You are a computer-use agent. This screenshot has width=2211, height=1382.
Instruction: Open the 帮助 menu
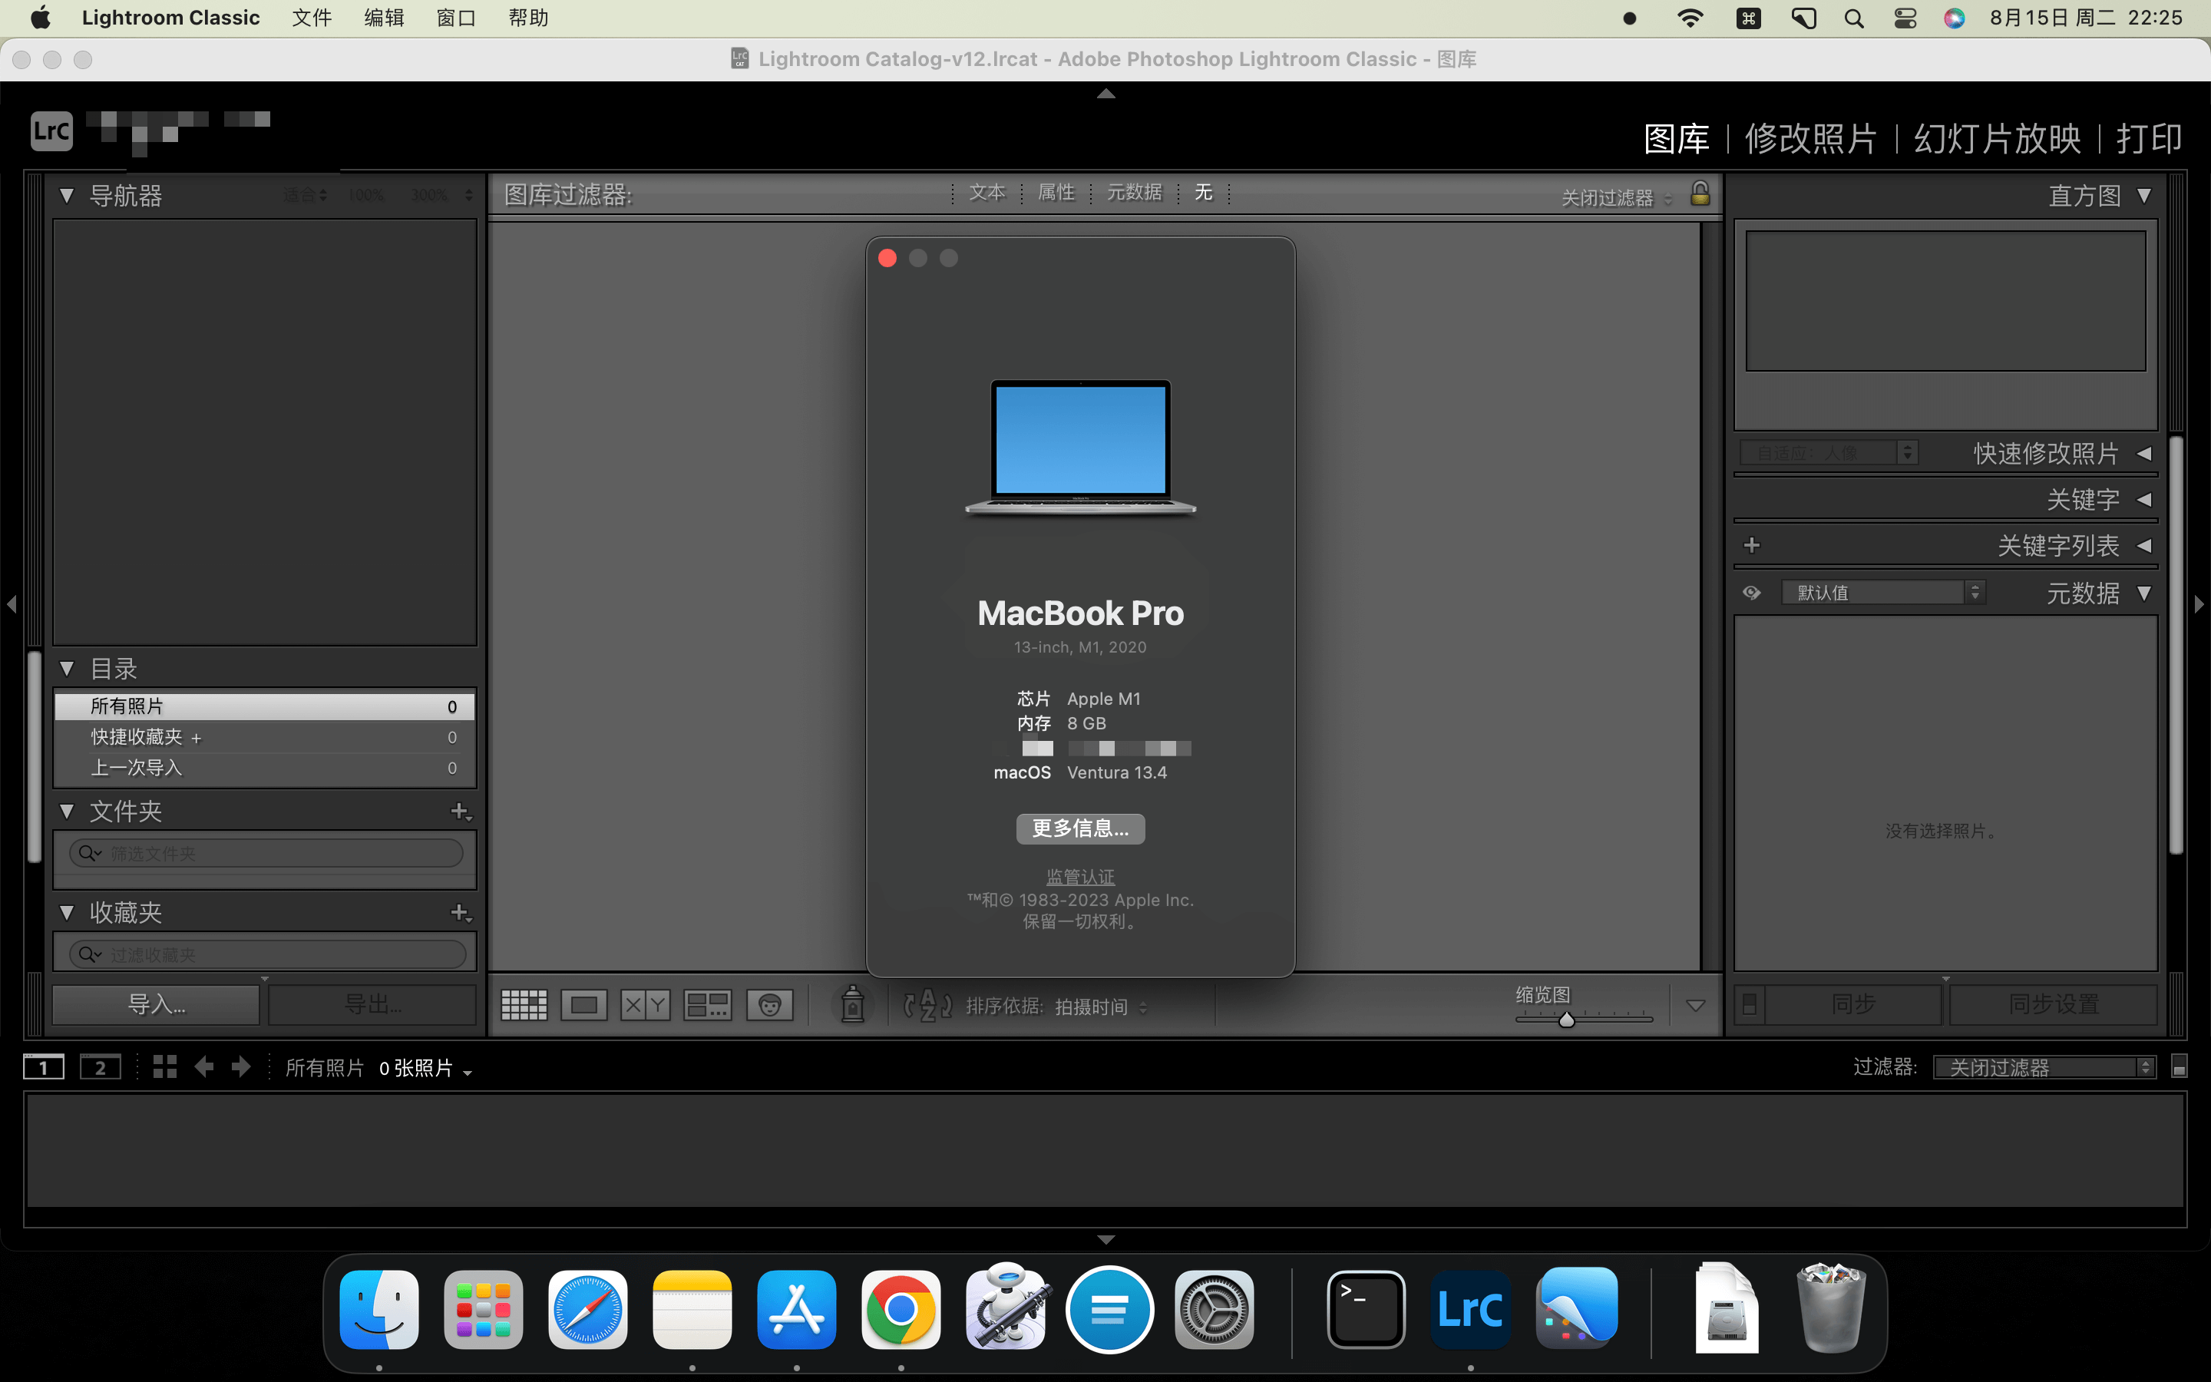(x=528, y=18)
